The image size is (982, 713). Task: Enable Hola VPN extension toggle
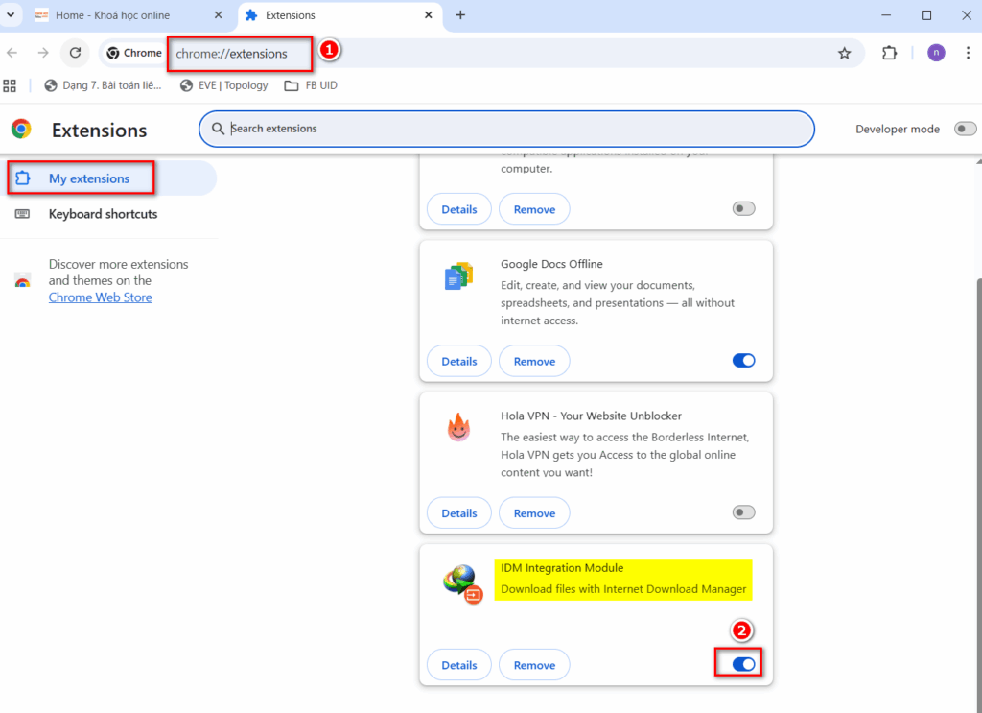pos(743,512)
